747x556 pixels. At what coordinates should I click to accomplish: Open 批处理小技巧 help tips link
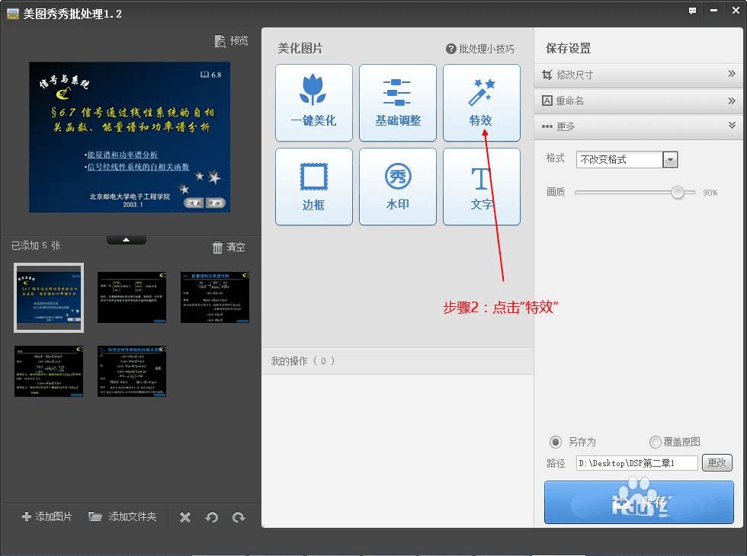[x=480, y=49]
